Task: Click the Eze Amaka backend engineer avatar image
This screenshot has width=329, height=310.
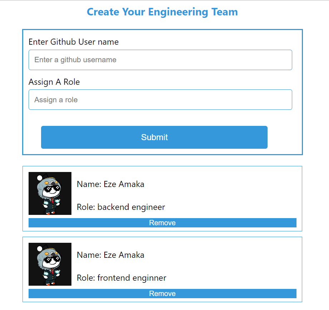Action: tap(50, 193)
